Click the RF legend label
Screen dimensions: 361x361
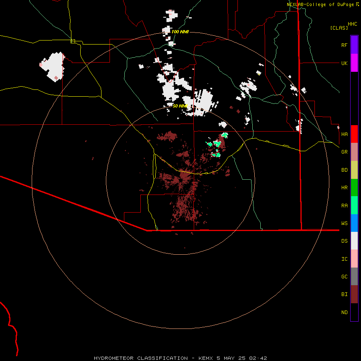(x=344, y=45)
